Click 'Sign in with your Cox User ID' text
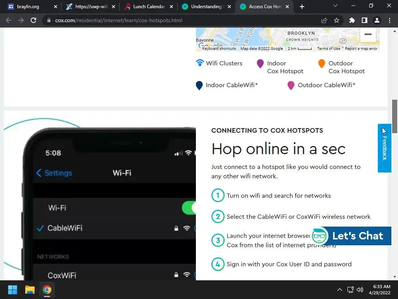The image size is (398, 299). (289, 264)
